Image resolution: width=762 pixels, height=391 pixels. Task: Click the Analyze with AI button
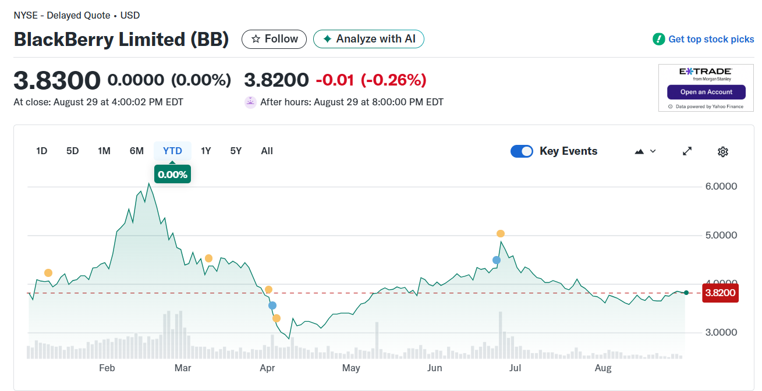[x=368, y=39]
